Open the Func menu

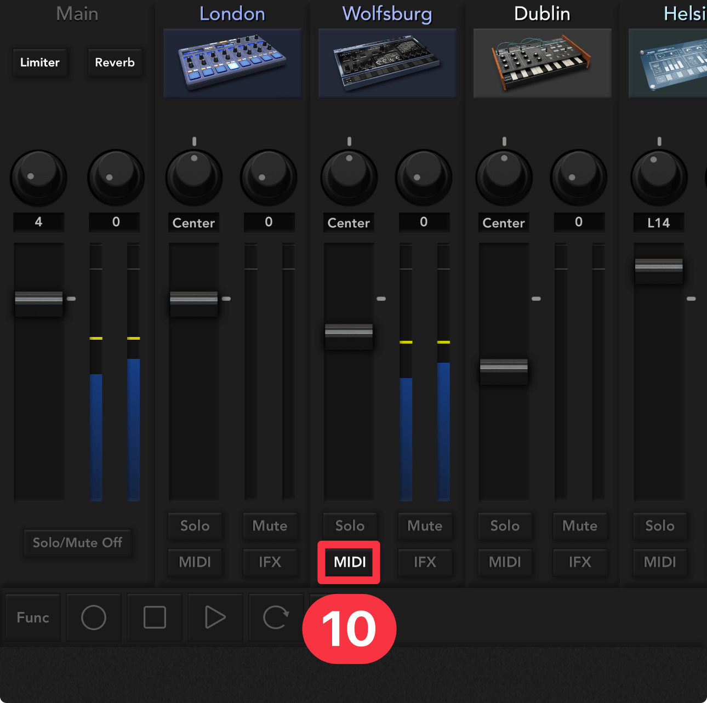(33, 618)
